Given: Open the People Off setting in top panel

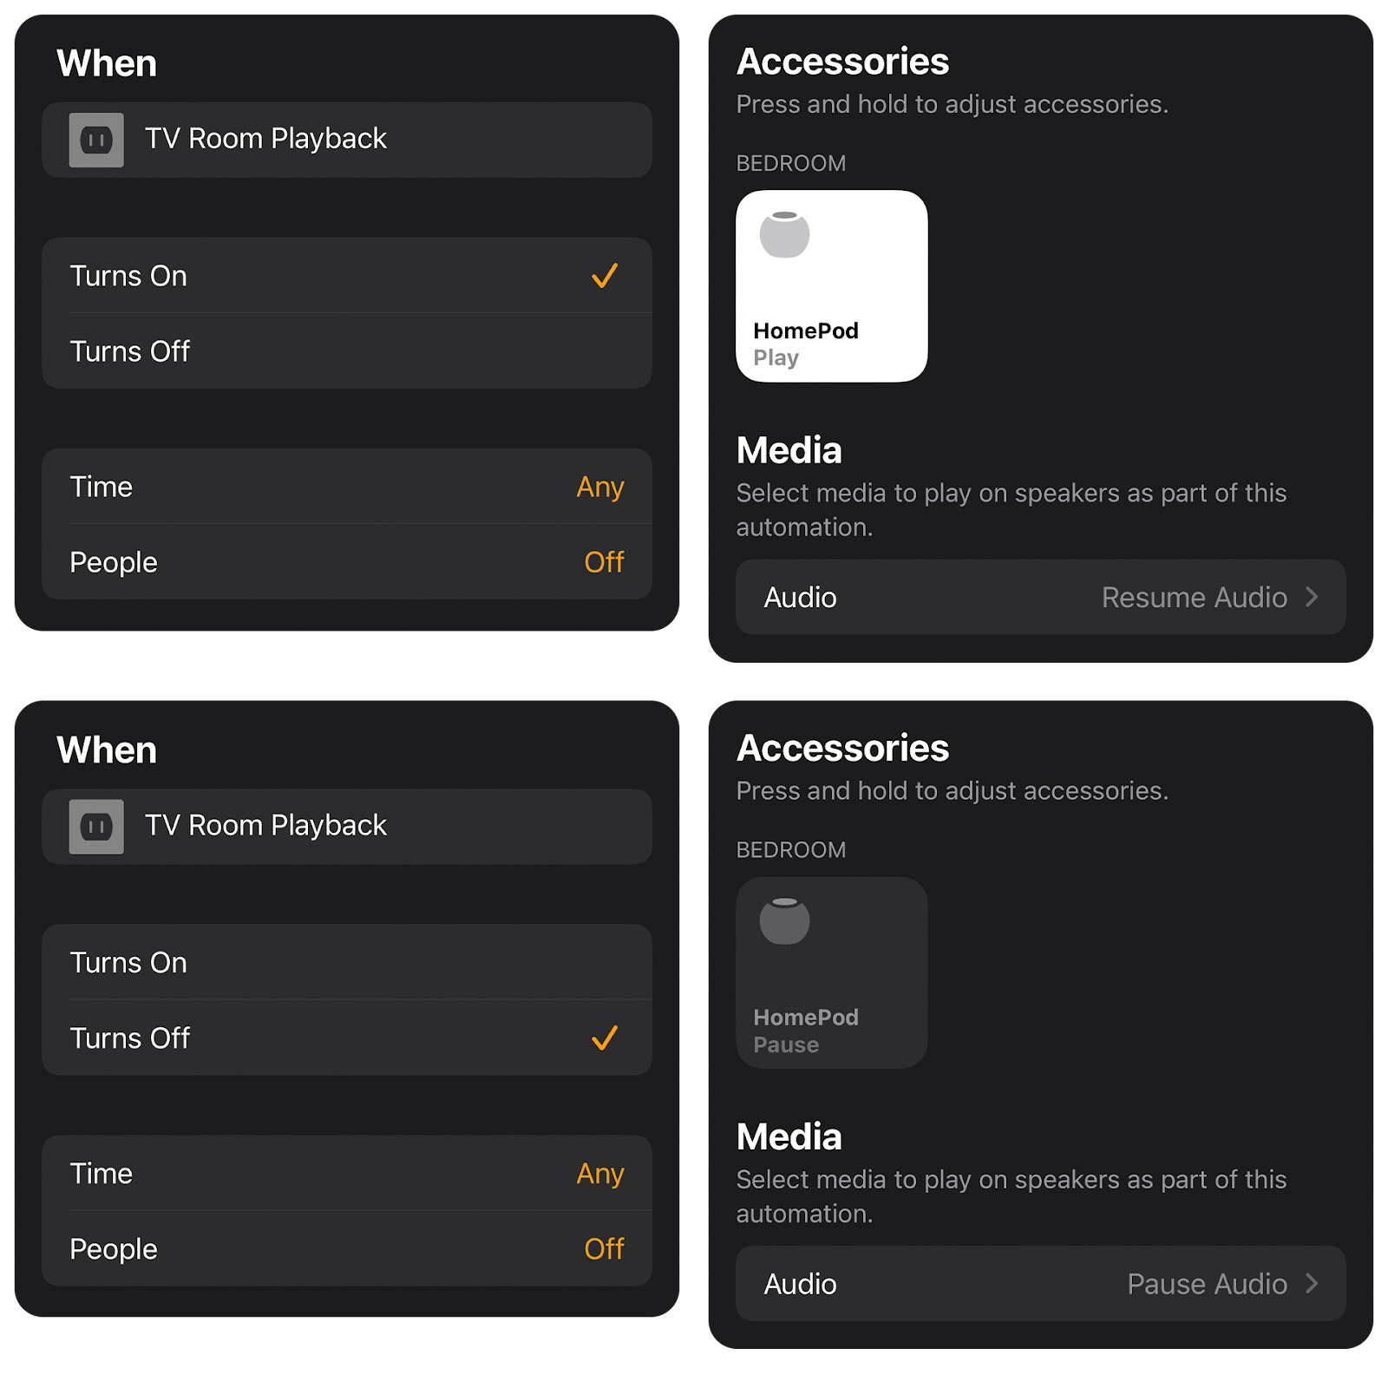Looking at the screenshot, I should click(347, 561).
